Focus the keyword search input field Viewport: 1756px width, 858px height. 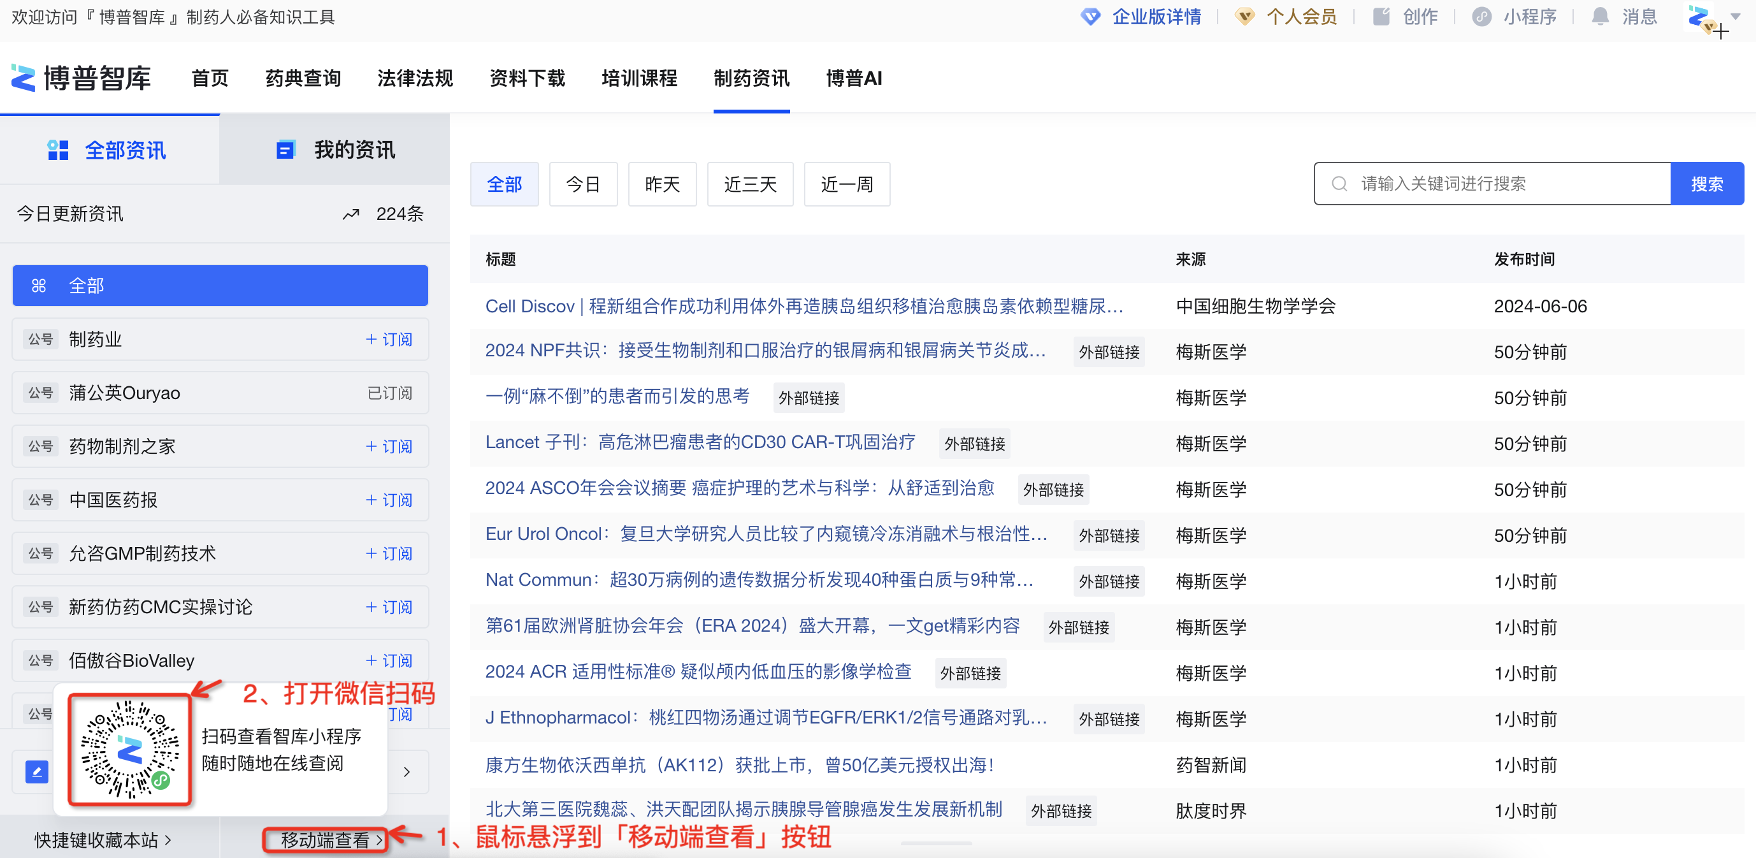tap(1493, 184)
